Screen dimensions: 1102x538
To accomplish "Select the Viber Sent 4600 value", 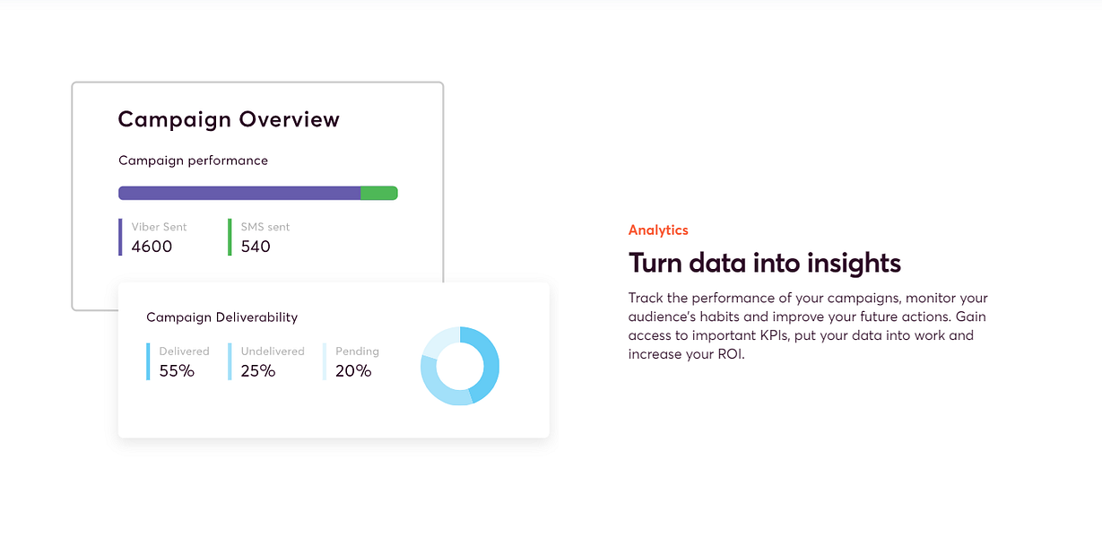I will pyautogui.click(x=152, y=247).
